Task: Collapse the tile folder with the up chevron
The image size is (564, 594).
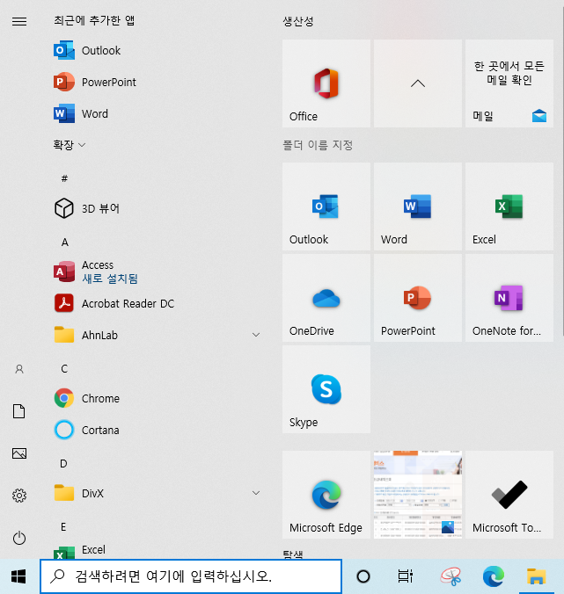Action: click(418, 83)
